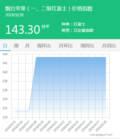Click the 2018/9/18 x-axis date label
This screenshot has height=139, width=120.
pos(31,126)
